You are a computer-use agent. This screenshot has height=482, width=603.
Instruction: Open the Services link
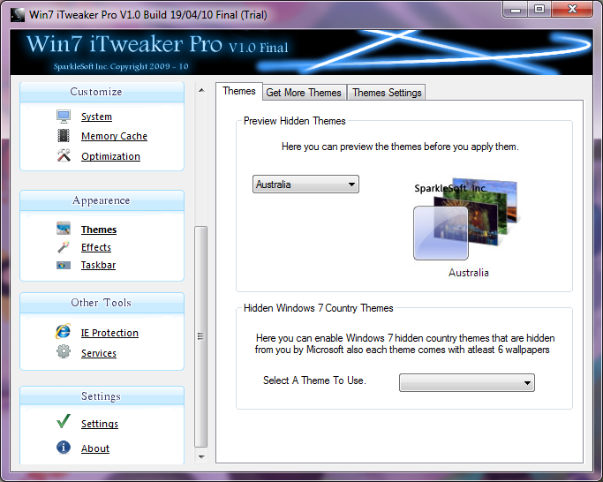pyautogui.click(x=99, y=353)
